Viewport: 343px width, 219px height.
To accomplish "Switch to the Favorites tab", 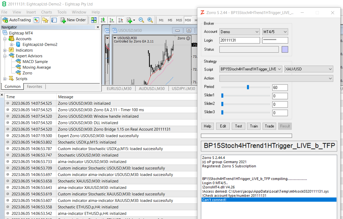I will click(34, 87).
